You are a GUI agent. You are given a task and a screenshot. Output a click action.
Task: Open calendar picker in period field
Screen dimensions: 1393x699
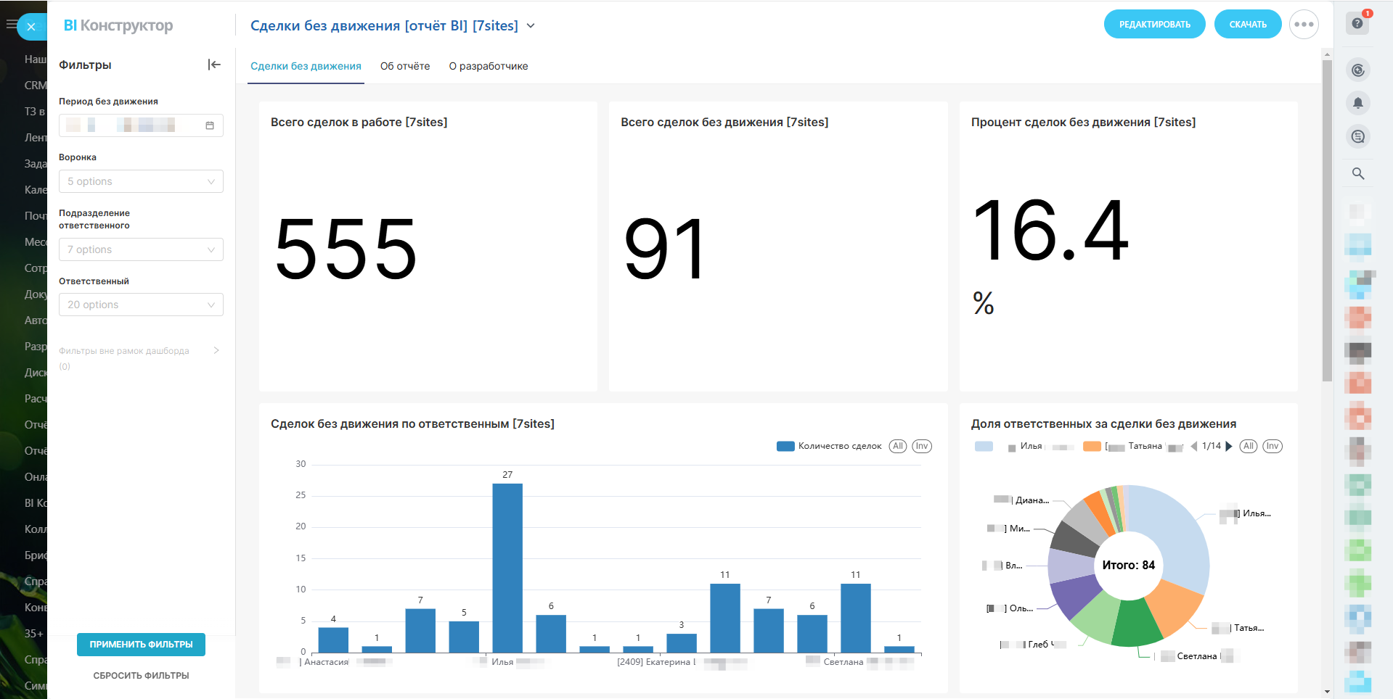click(x=210, y=125)
